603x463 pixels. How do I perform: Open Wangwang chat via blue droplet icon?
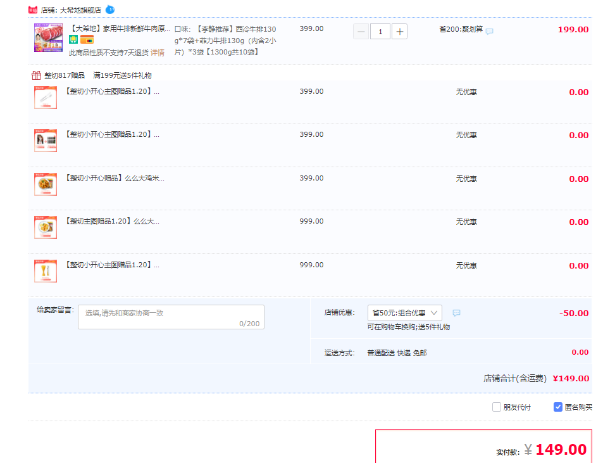[110, 10]
